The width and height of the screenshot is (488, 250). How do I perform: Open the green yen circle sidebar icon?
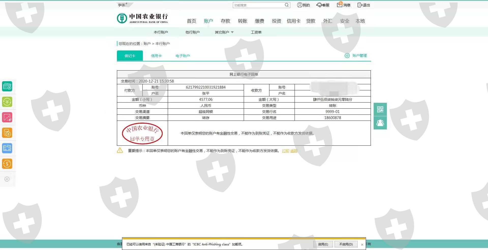click(x=7, y=102)
